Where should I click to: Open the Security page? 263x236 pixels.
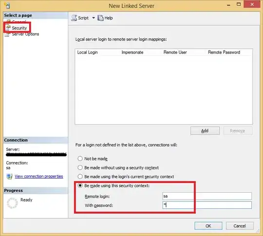tap(19, 28)
